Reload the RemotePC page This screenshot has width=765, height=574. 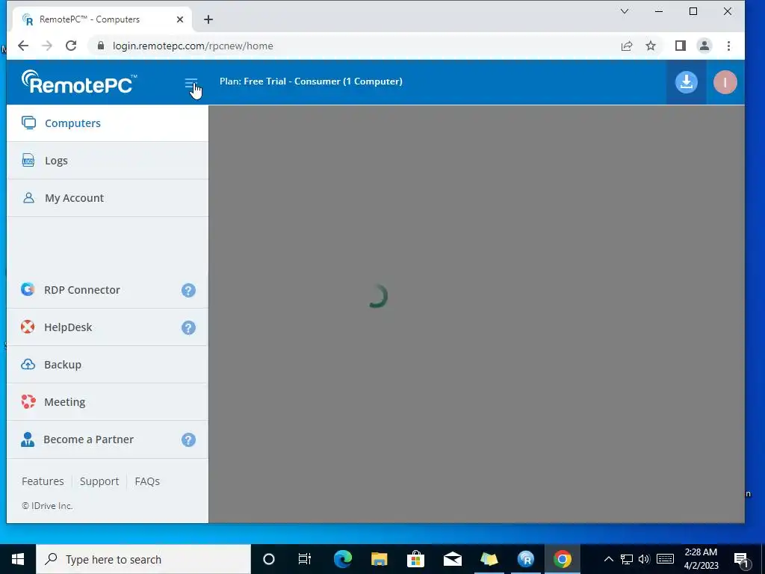[71, 46]
